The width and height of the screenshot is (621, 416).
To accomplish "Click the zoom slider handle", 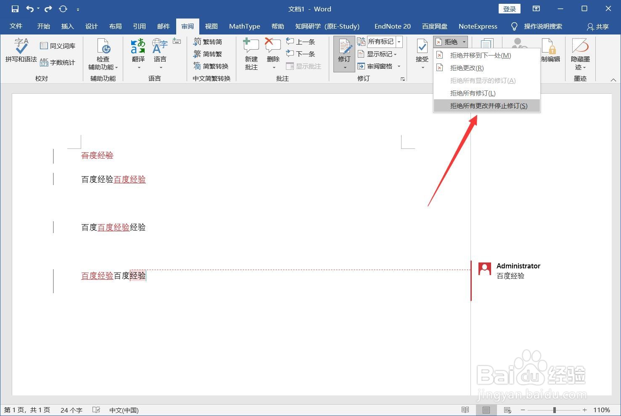I will [555, 410].
